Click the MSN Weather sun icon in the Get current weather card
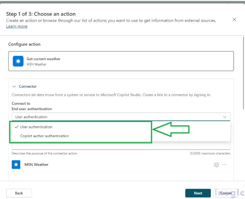 (18, 61)
